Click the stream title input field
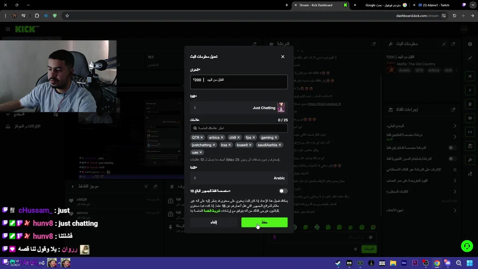This screenshot has height=269, width=478. pyautogui.click(x=239, y=82)
